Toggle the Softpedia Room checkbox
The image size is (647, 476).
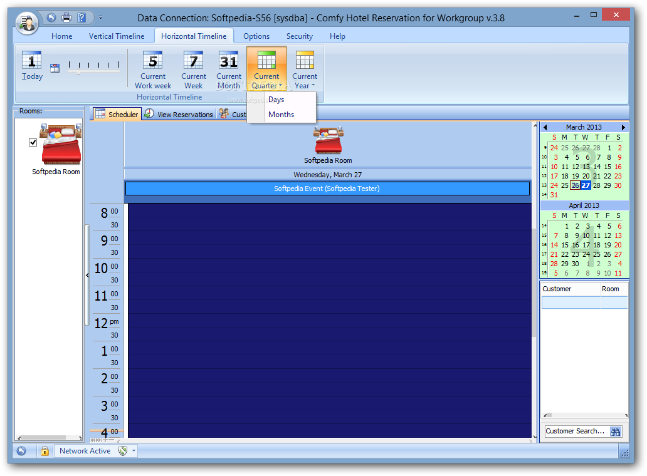(x=33, y=143)
